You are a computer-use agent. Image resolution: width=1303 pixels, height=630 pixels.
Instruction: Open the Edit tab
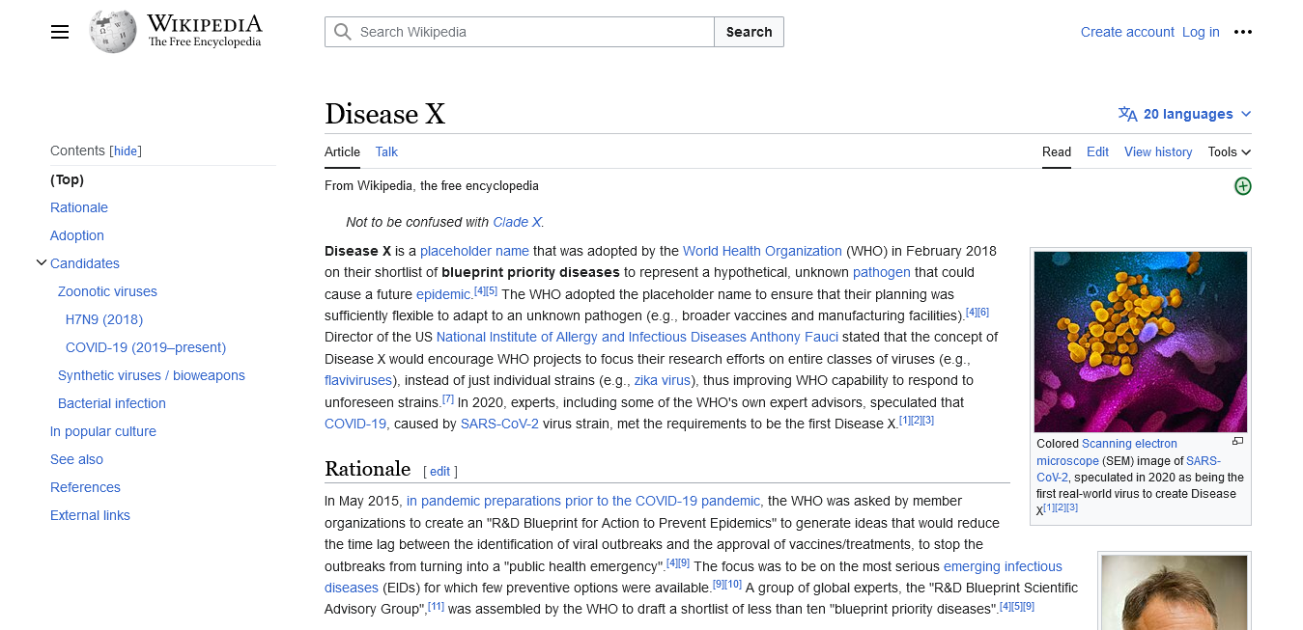1097,151
